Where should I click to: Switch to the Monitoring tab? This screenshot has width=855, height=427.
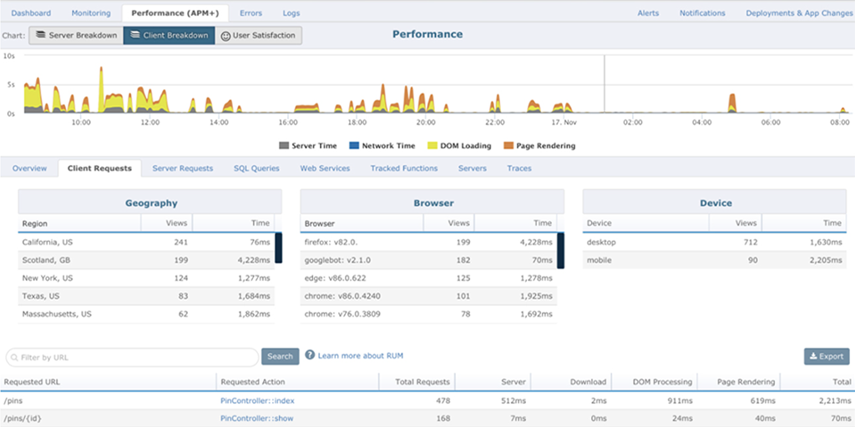pyautogui.click(x=90, y=13)
